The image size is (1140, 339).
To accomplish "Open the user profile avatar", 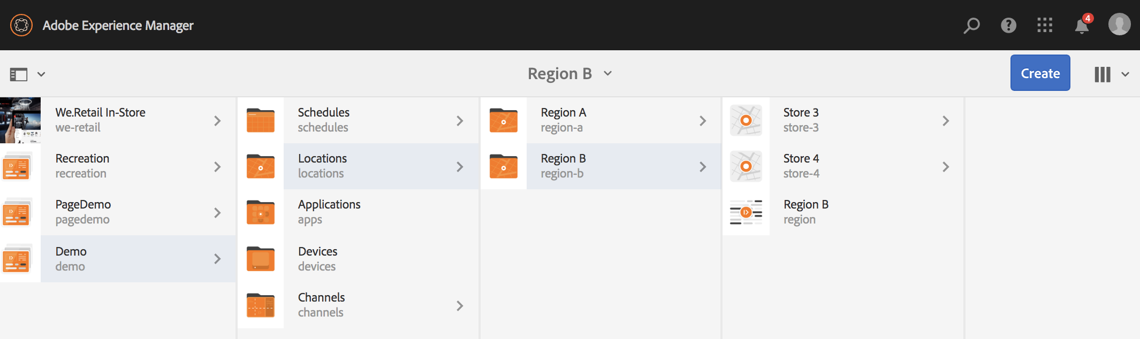I will 1119,25.
